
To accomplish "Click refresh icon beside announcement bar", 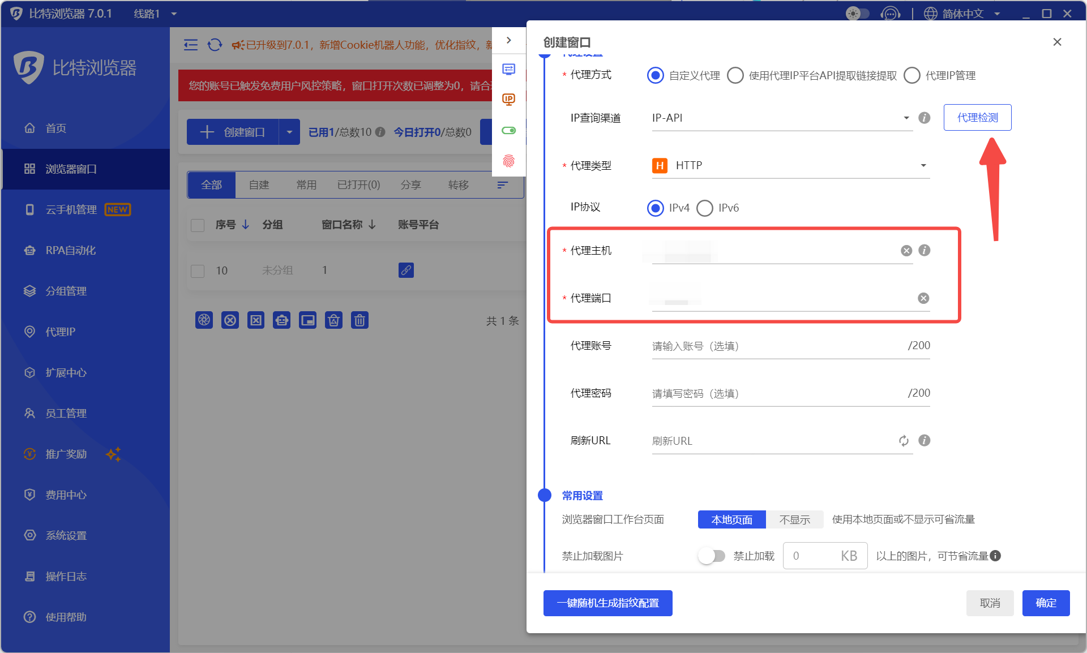I will click(x=215, y=45).
